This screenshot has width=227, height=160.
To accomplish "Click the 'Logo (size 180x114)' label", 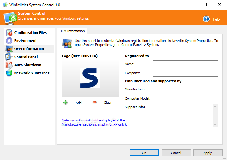I will pyautogui.click(x=80, y=56).
